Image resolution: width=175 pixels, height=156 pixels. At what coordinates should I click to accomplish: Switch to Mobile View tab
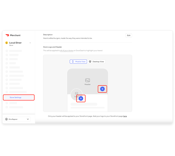[78, 62]
